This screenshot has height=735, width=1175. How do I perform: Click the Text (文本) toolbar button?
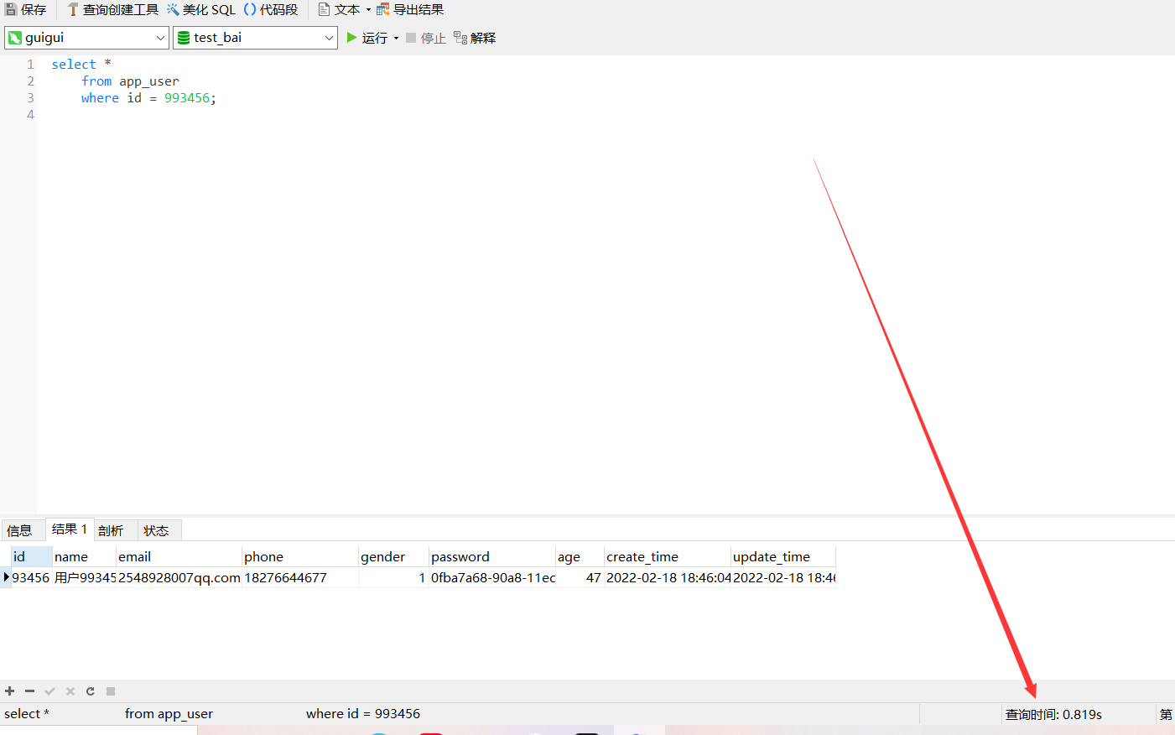(x=340, y=9)
